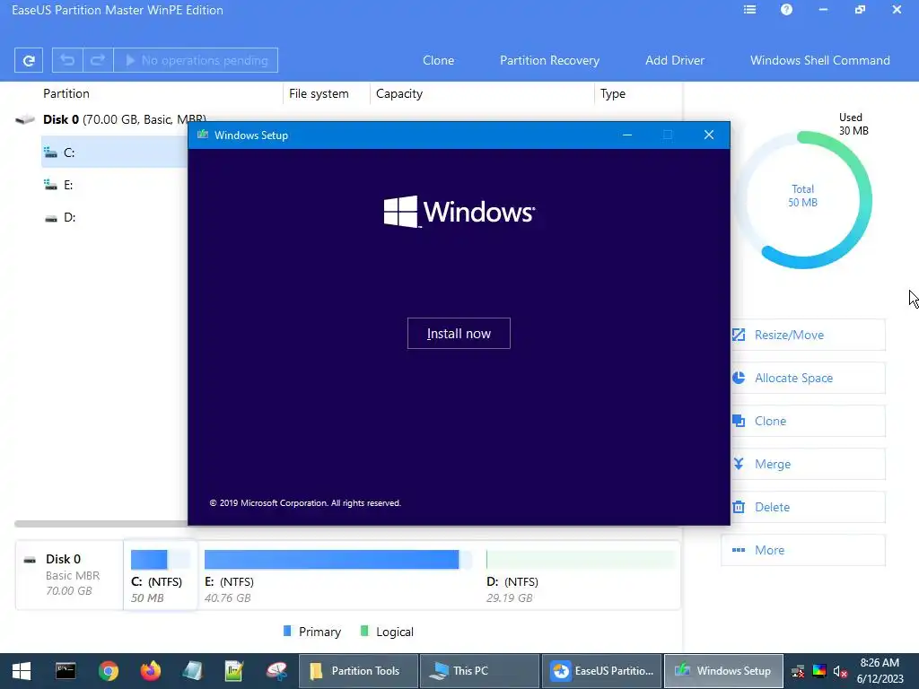Click No operations pending execute button

[x=196, y=60]
